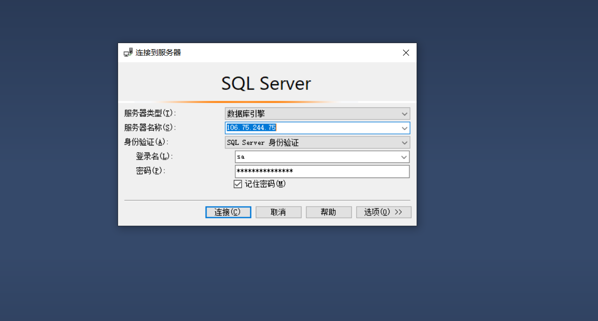The image size is (598, 321).
Task: Open the 服务器类型 dropdown showing 数据库引擎
Action: 317,114
